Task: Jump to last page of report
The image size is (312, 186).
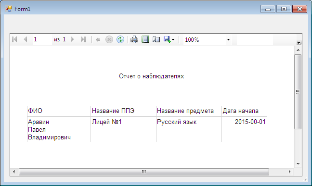Action: [83, 39]
